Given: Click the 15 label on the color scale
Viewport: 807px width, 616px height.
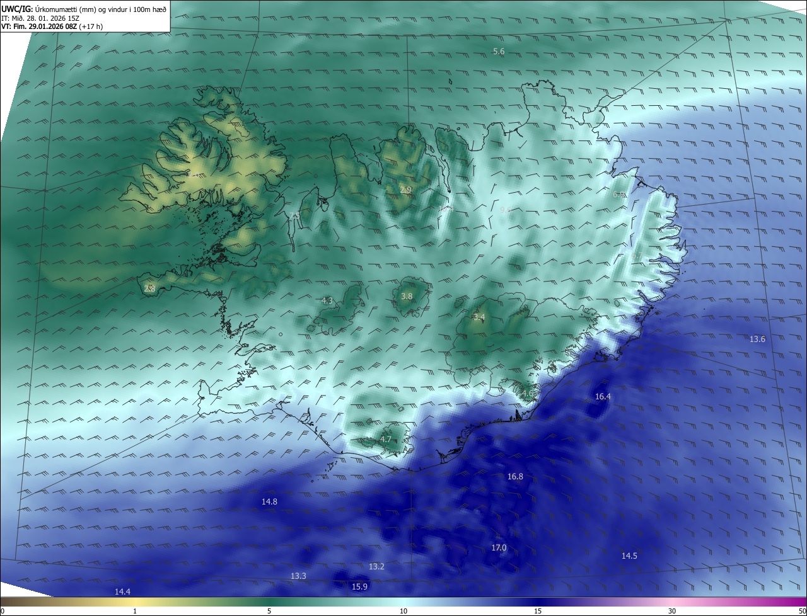Looking at the screenshot, I should tap(538, 611).
